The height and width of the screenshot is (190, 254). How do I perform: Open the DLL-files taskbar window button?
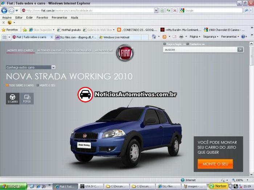169,187
